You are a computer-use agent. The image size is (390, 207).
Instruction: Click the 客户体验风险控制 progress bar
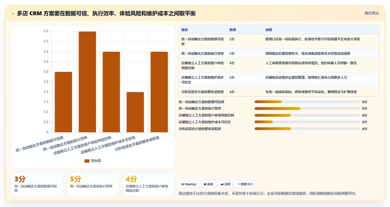coord(307,115)
